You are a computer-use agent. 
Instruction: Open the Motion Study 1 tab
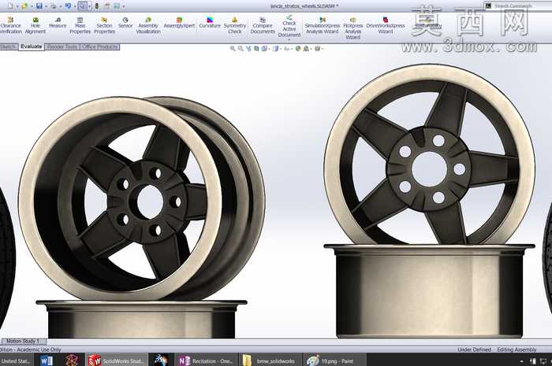point(23,341)
